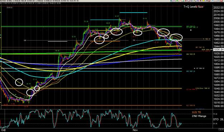The height and width of the screenshot is (132, 224).
Task: Click the 1848.00 price axis label
Action: tap(218, 88)
